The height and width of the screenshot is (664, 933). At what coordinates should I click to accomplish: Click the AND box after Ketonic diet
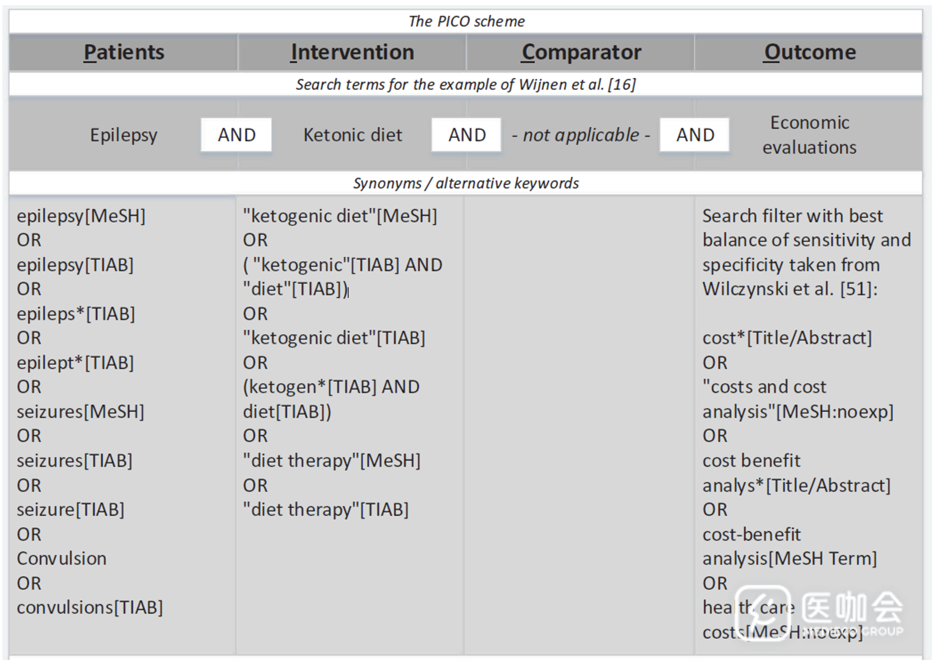pyautogui.click(x=466, y=135)
